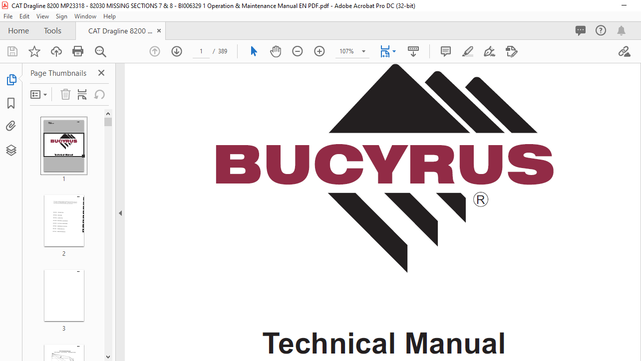
Task: Open the find text magnifier icon
Action: click(100, 51)
